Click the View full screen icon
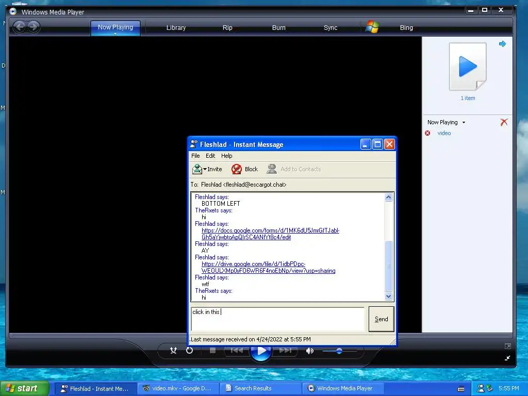 [x=508, y=346]
